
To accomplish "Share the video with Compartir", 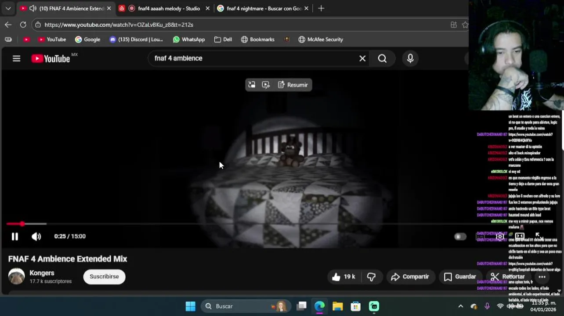I will pos(410,276).
